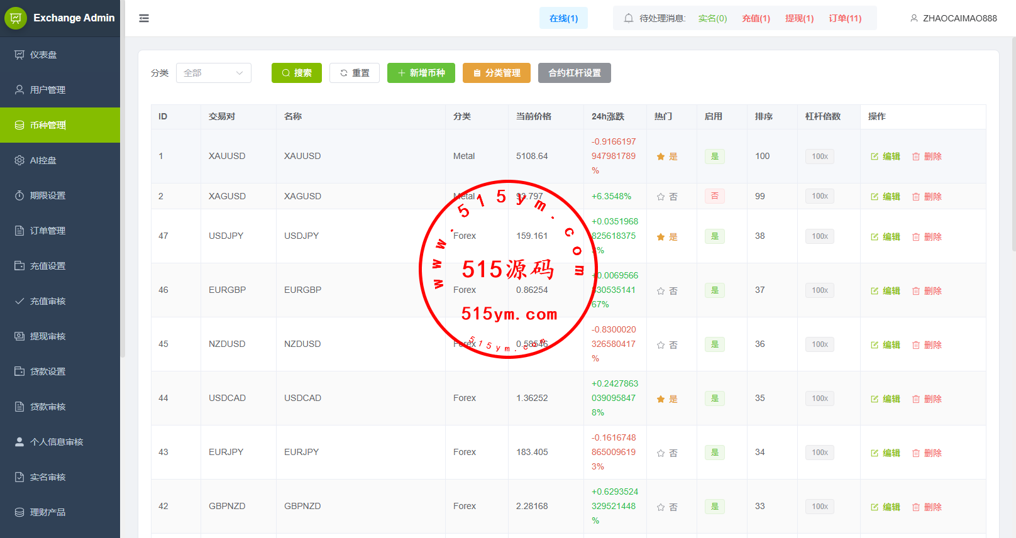Toggle the hot star for USDCAD row

pyautogui.click(x=661, y=399)
